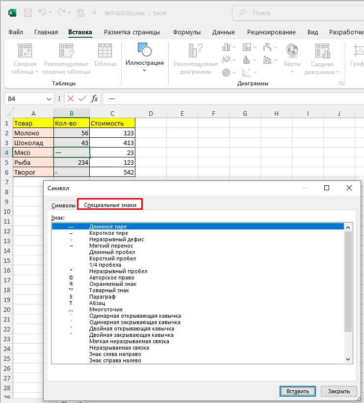Insert scatter chart icon
Image resolution: width=364 pixels, height=403 pixels.
(247, 73)
